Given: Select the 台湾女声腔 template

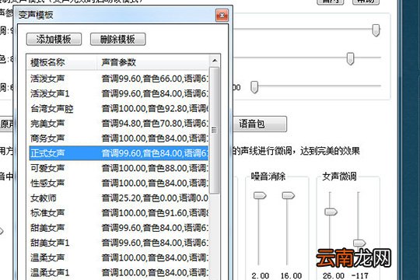Looking at the screenshot, I should click(x=118, y=109).
